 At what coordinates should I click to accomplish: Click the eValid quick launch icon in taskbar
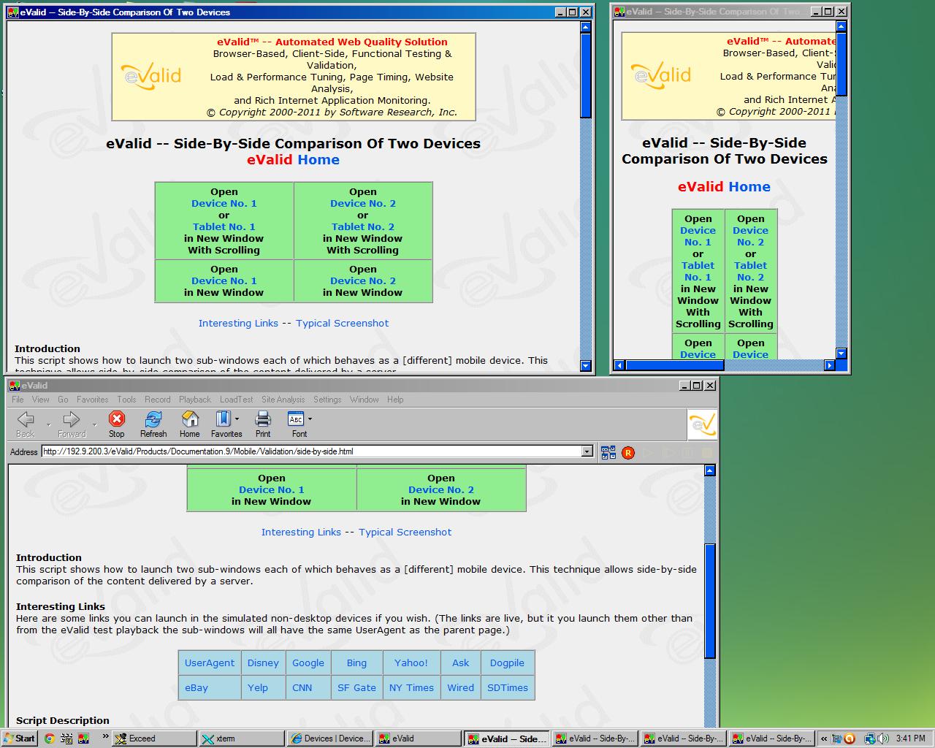(x=84, y=739)
